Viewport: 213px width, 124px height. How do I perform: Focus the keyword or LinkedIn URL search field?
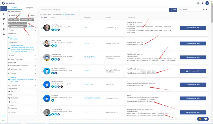[x=104, y=10]
